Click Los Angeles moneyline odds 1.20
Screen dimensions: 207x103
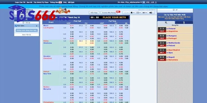(x=126, y=28)
